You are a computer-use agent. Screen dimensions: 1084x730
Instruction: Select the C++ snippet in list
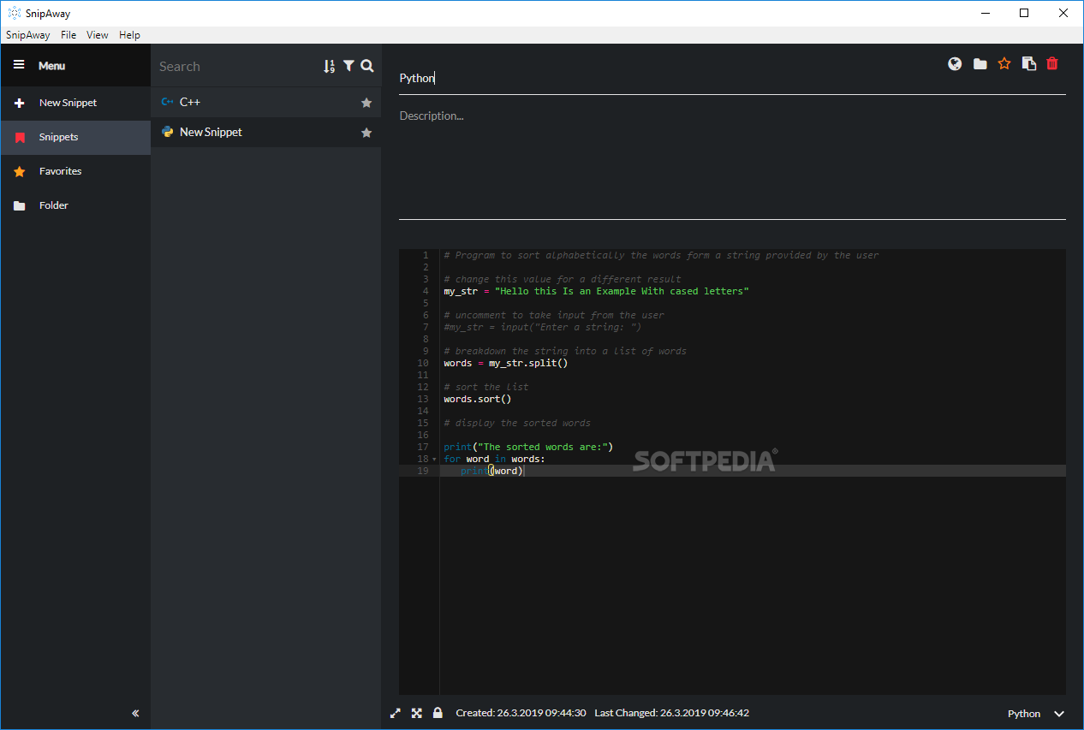click(266, 102)
